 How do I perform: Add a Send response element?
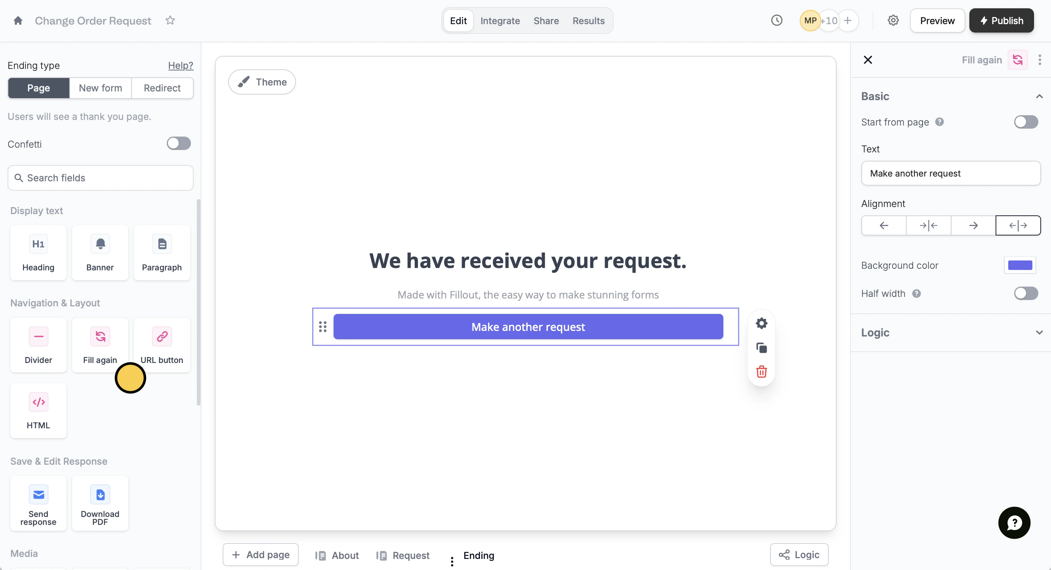pyautogui.click(x=38, y=503)
